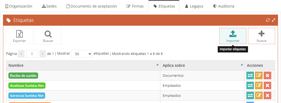Open the Documento de aceptación tab
Viewport: 281px width, 103px height.
coord(92,6)
